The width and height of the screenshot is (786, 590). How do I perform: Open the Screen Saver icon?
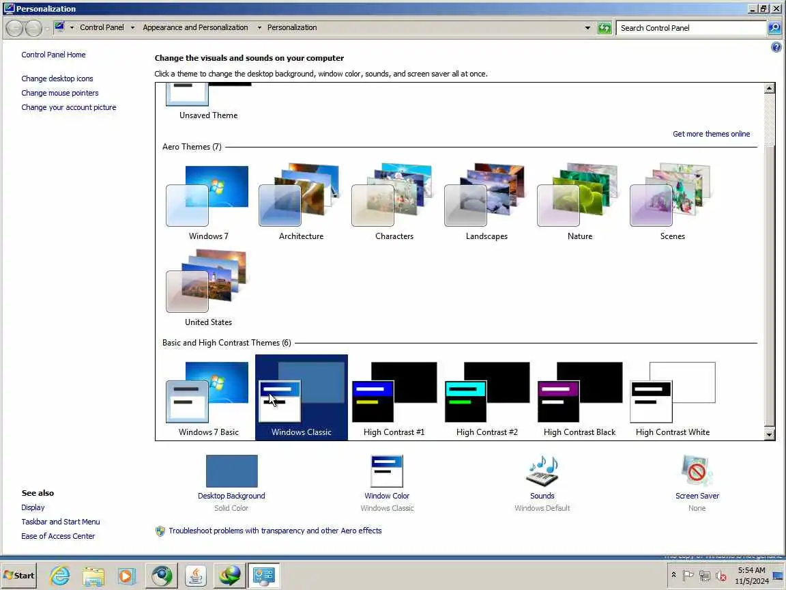pos(697,471)
